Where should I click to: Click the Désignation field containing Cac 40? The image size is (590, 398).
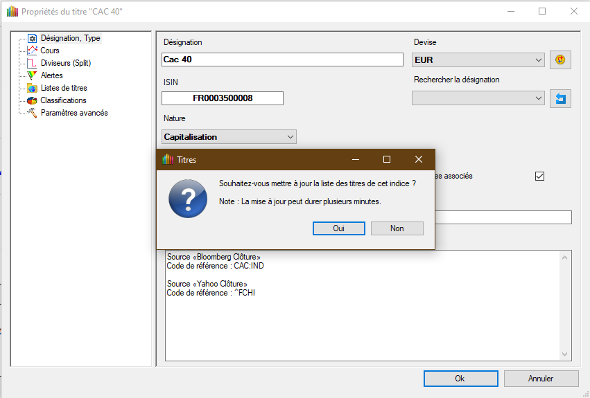coord(282,60)
